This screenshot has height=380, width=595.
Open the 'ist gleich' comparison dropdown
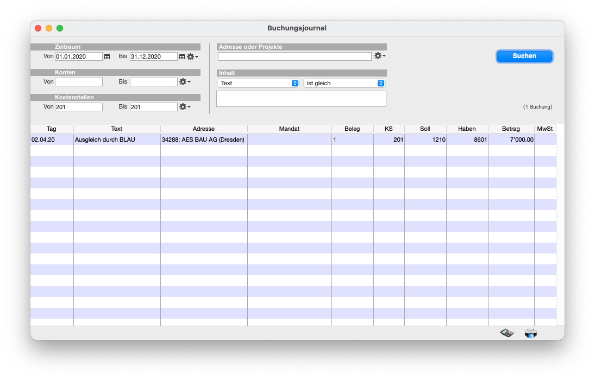coord(344,83)
